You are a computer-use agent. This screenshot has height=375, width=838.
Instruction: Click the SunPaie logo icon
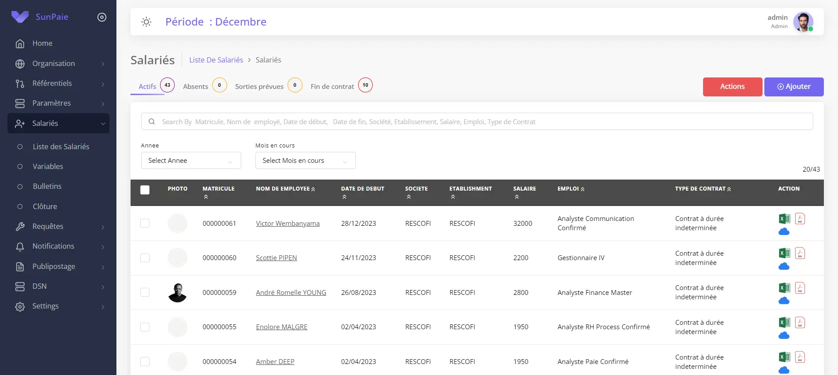(x=20, y=17)
